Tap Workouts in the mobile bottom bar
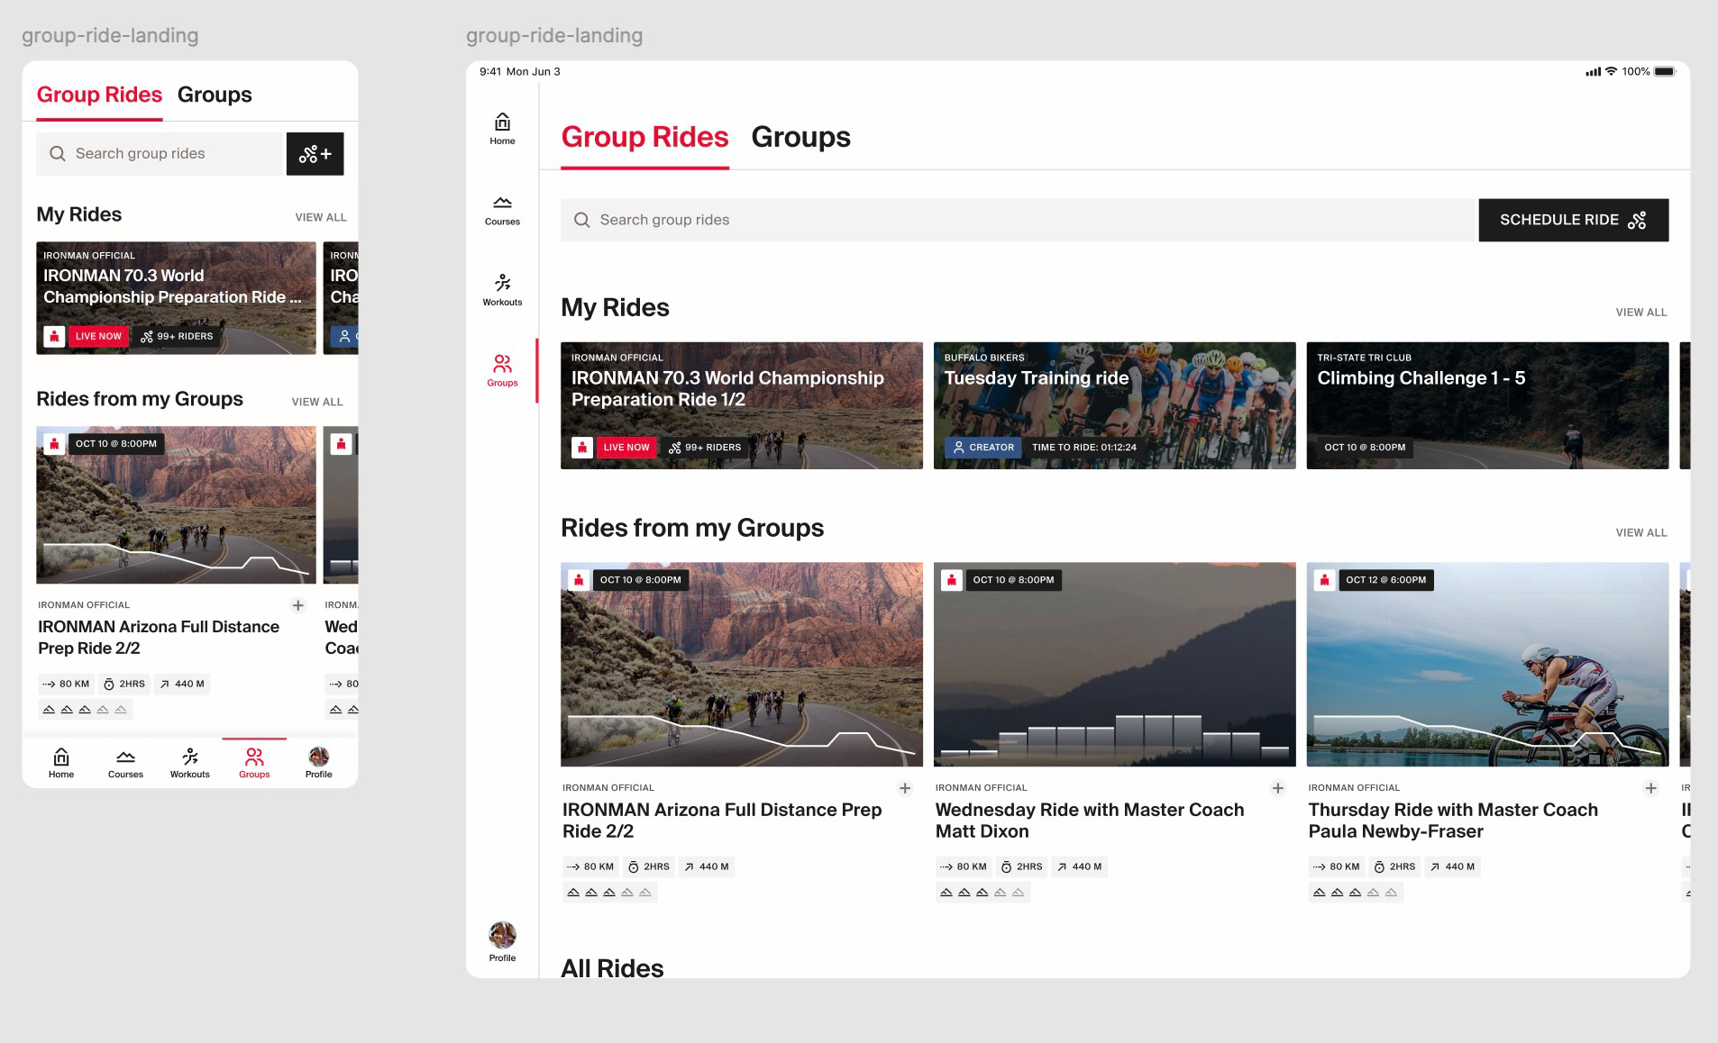 coord(190,762)
